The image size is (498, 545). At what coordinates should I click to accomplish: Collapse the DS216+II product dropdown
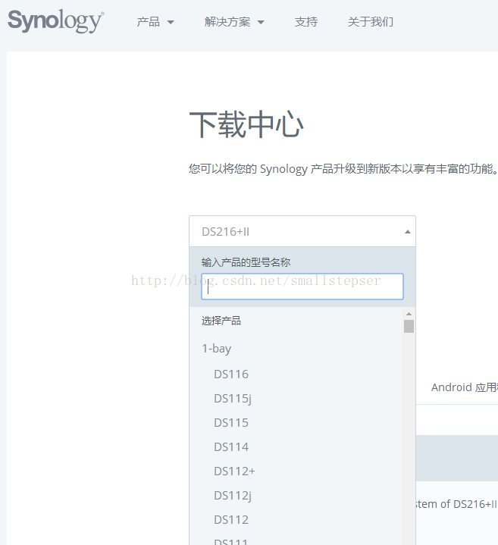click(302, 231)
